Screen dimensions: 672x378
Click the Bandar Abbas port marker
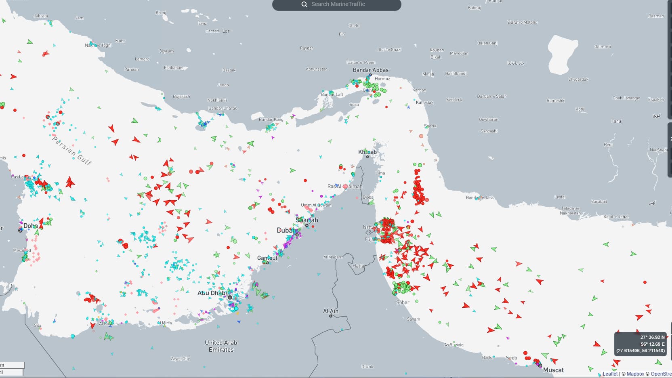coord(370,75)
